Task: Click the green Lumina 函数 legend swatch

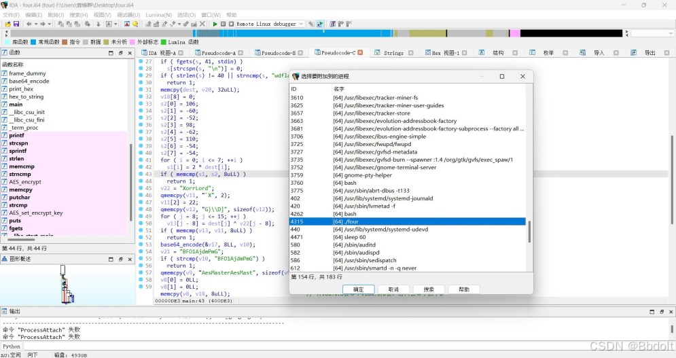Action: click(164, 42)
